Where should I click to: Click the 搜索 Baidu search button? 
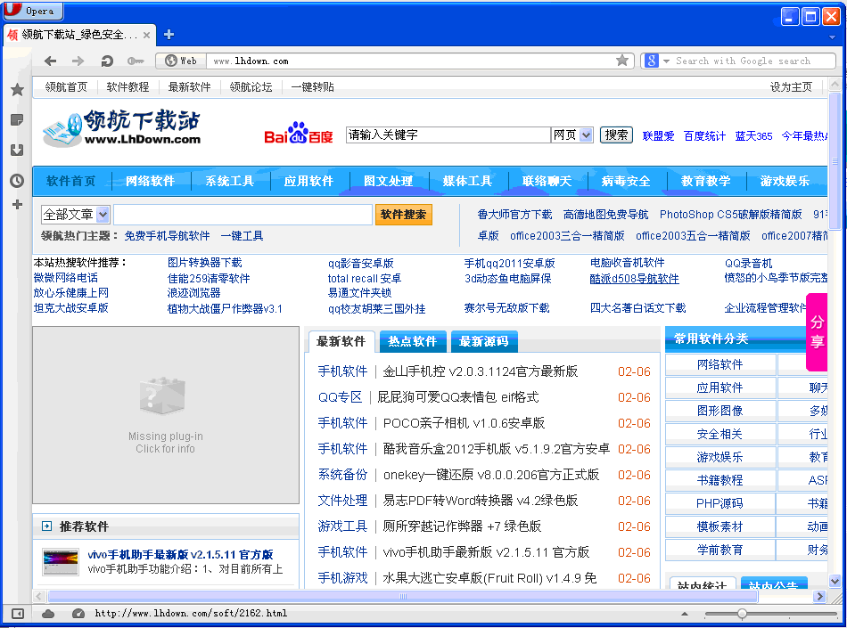pyautogui.click(x=616, y=135)
